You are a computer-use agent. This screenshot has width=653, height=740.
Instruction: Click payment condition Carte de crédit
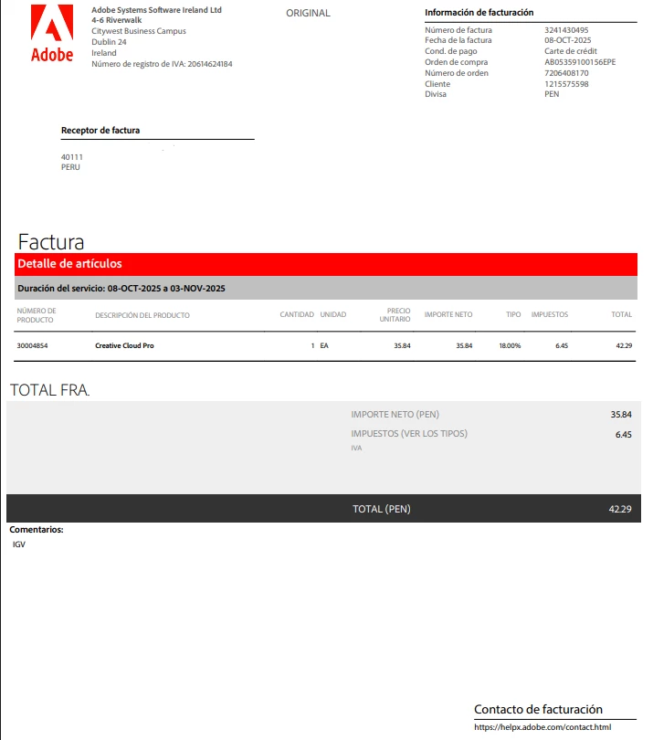(x=571, y=51)
